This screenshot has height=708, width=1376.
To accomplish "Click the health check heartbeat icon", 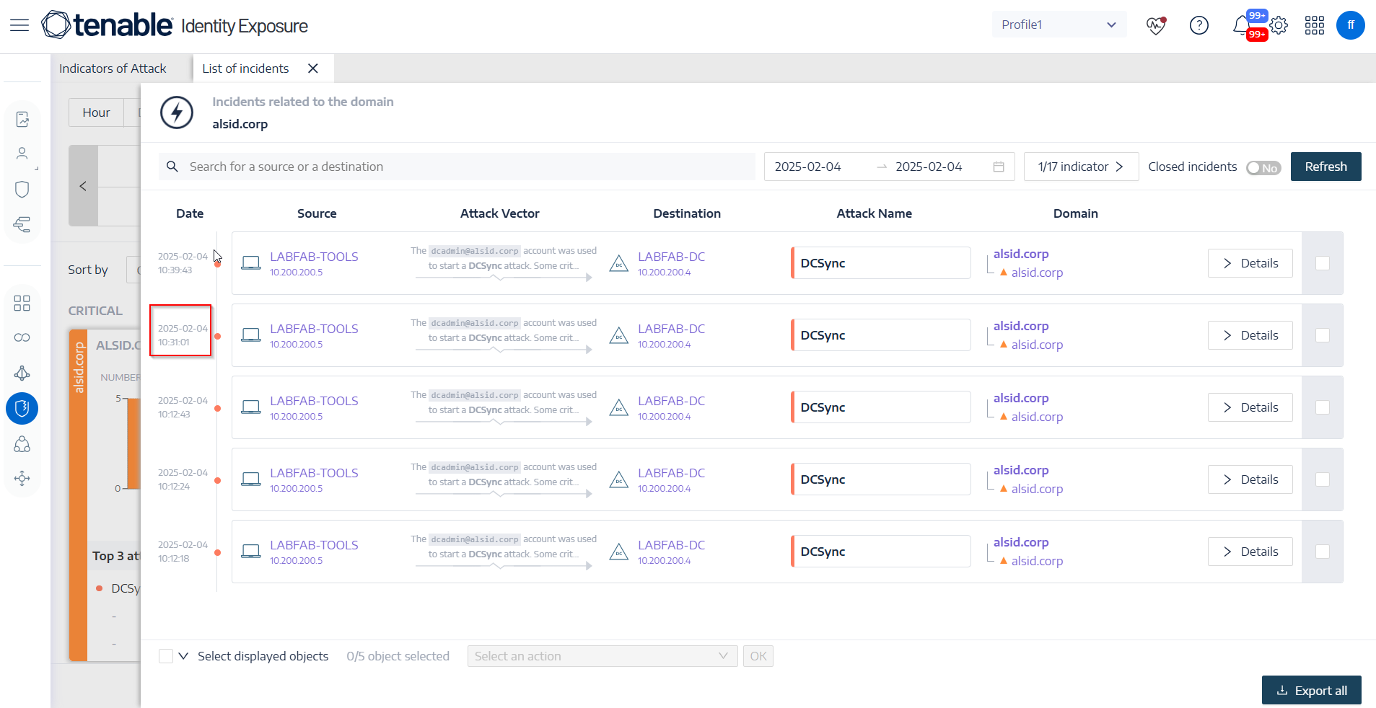I will pyautogui.click(x=1155, y=25).
